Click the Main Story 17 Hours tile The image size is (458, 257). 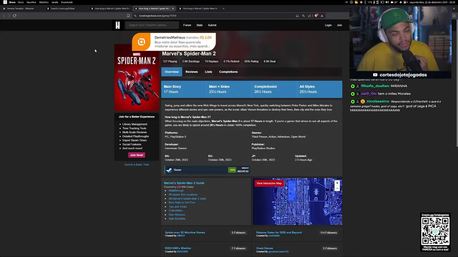184,89
